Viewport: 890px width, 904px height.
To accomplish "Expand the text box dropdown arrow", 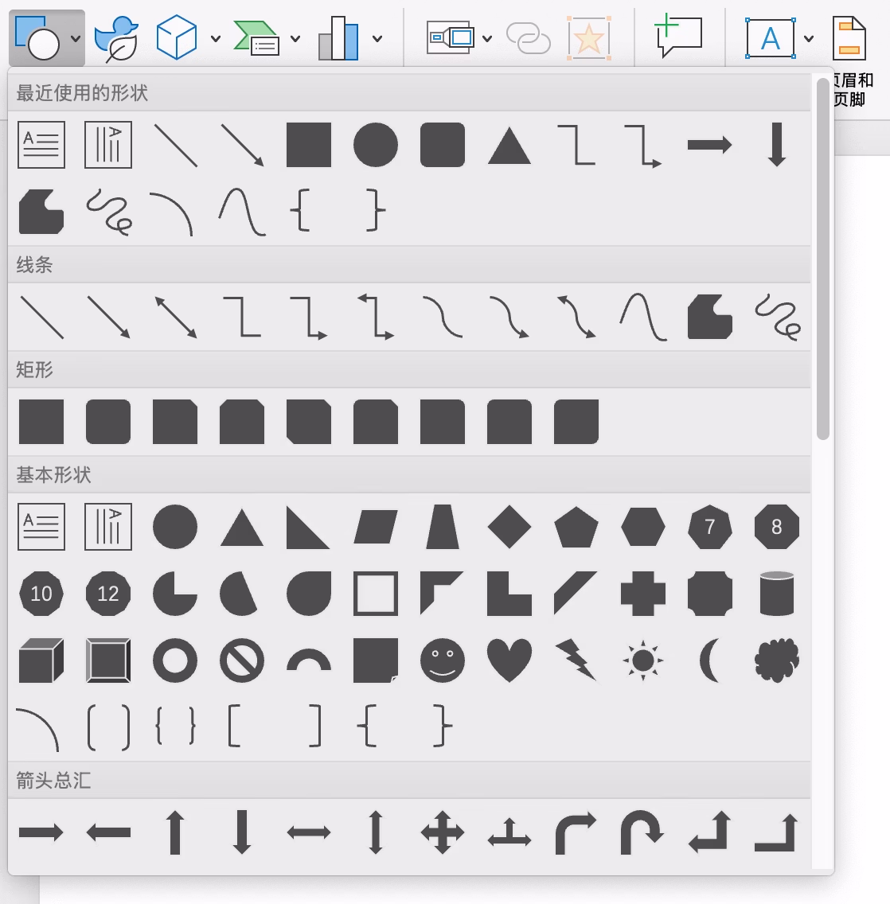I will [x=809, y=38].
